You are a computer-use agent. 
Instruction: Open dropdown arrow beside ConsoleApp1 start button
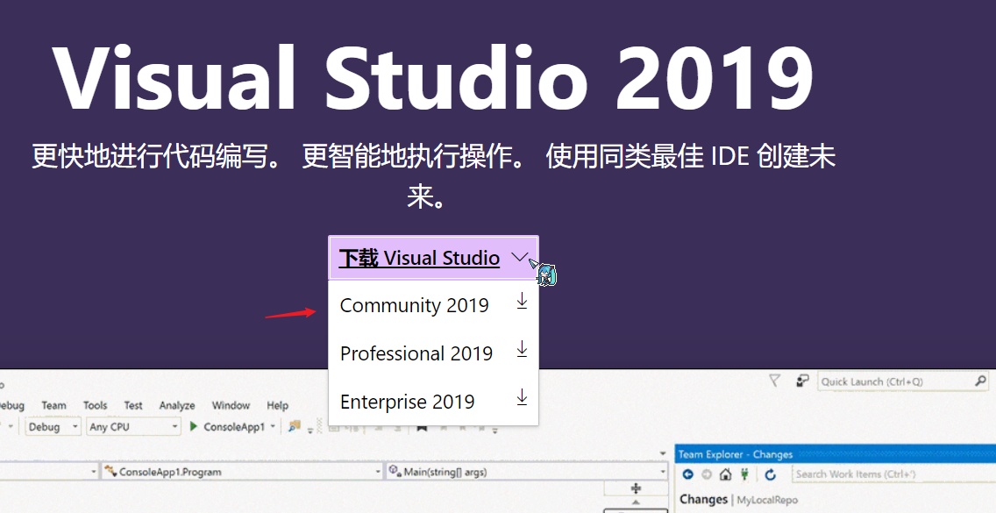pos(274,426)
